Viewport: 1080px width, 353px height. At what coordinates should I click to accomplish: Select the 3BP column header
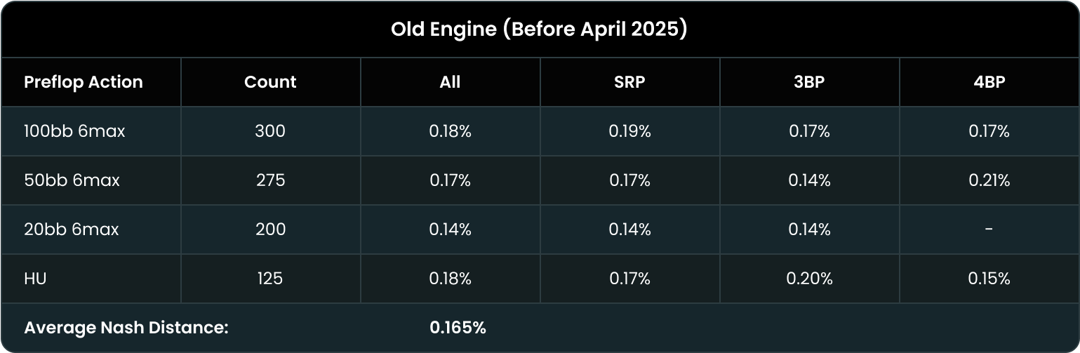[x=809, y=82]
